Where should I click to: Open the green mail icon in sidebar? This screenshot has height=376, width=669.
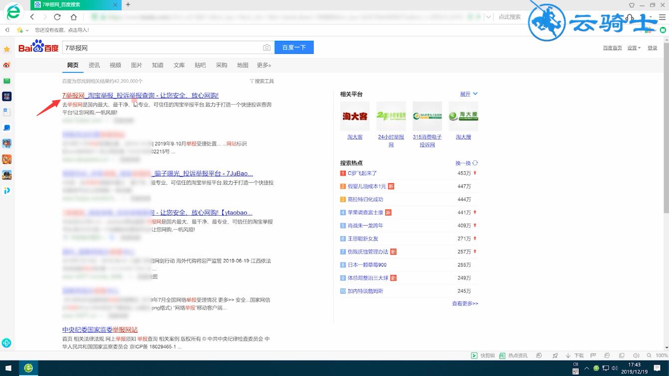click(x=7, y=81)
